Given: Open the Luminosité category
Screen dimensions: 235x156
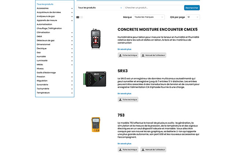Looking at the screenshot, I should click(42, 61).
